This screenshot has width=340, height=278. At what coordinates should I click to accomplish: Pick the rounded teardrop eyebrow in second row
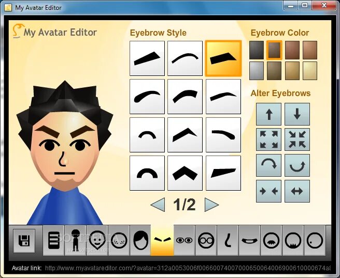point(147,97)
